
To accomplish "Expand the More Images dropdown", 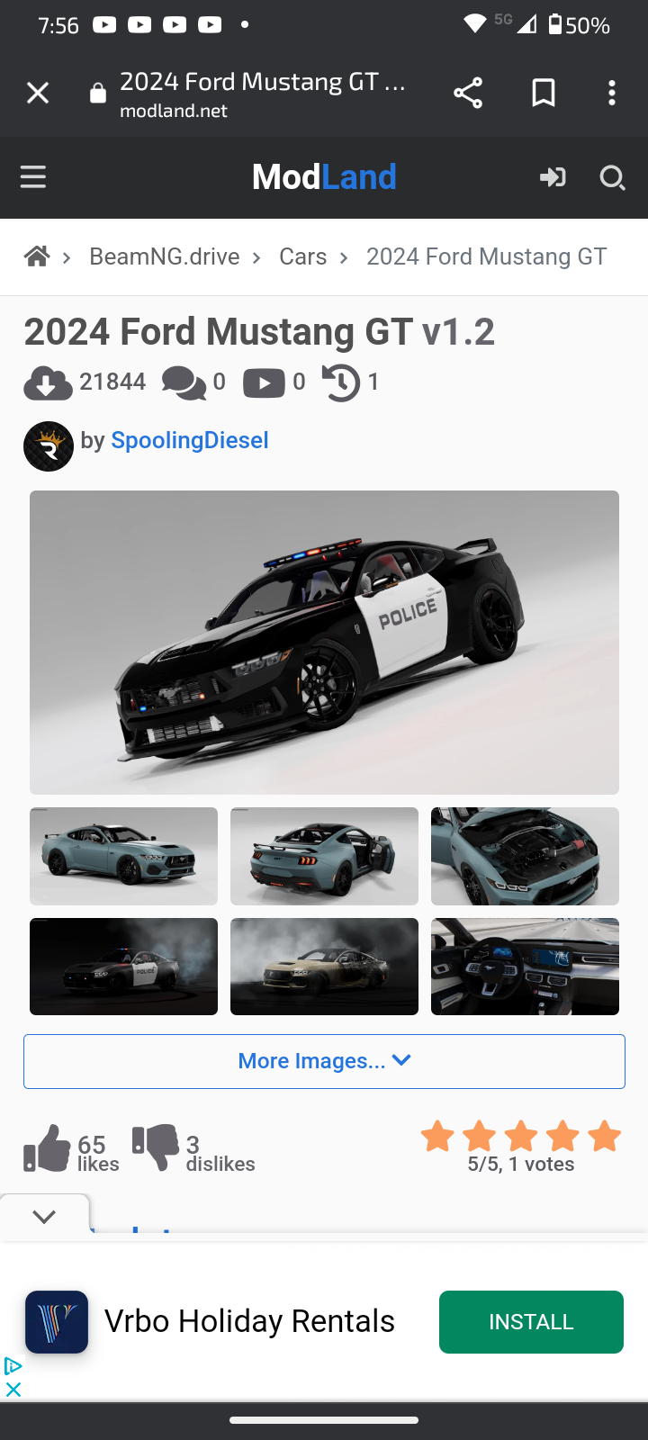I will (324, 1061).
